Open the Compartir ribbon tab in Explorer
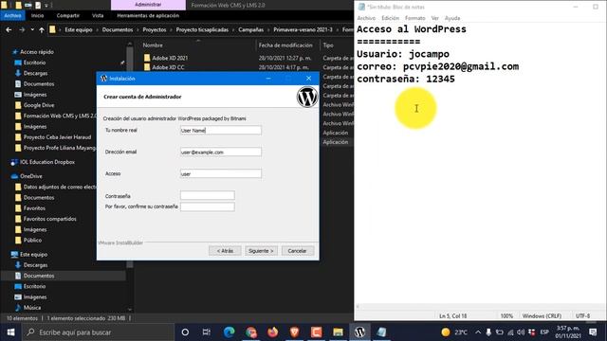The image size is (607, 341). 68,15
